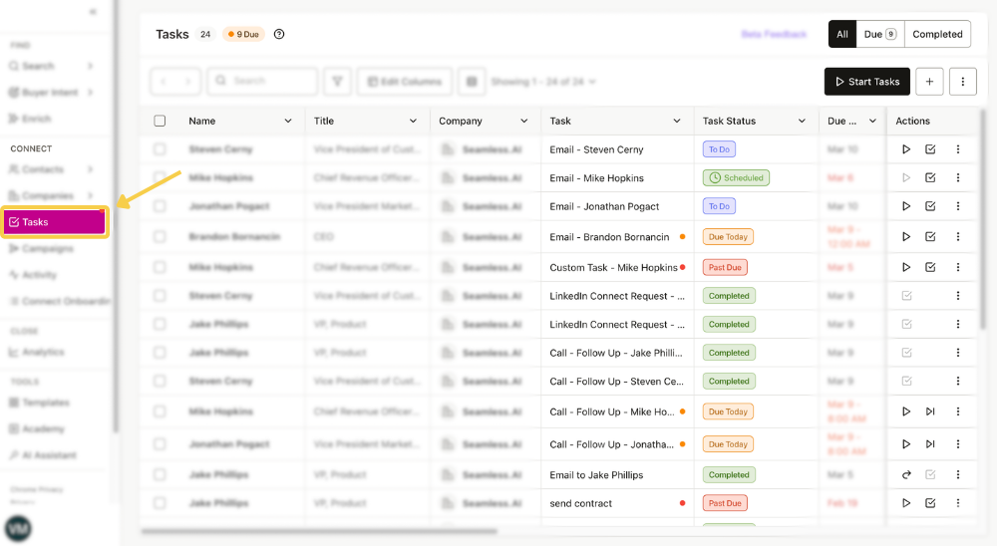997x546 pixels.
Task: Expand the Contacts sidebar submenu
Action: (x=91, y=169)
